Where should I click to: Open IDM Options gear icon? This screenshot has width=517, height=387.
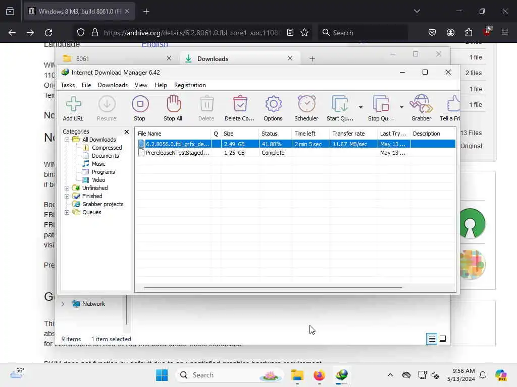[x=273, y=108]
